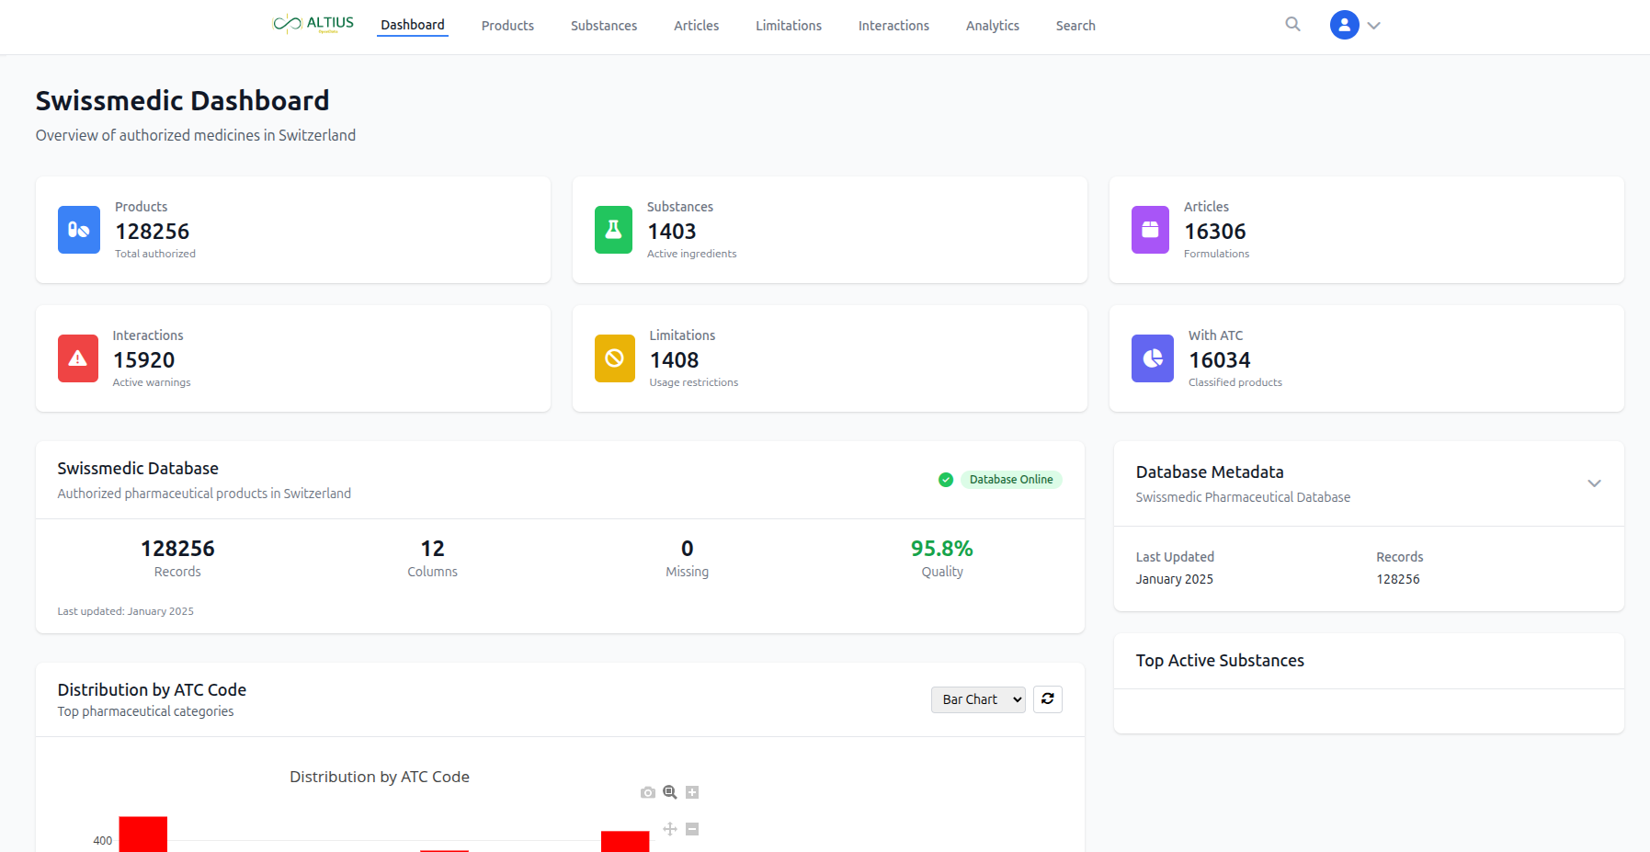Activate the chart pan tool
The width and height of the screenshot is (1650, 852).
coord(670,829)
